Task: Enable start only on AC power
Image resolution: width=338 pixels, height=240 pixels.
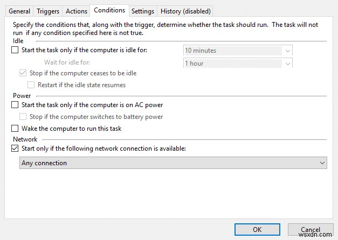Action: pos(15,105)
